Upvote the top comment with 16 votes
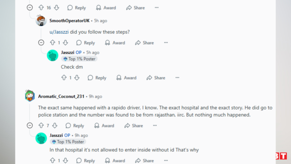This screenshot has width=291, height=164. click(x=41, y=8)
